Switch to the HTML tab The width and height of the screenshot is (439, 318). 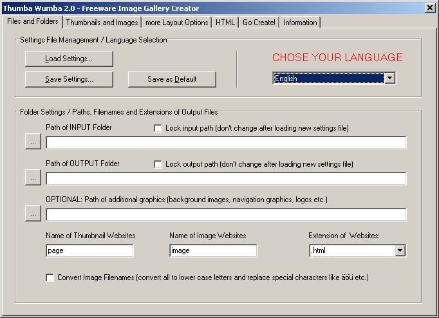pyautogui.click(x=225, y=23)
